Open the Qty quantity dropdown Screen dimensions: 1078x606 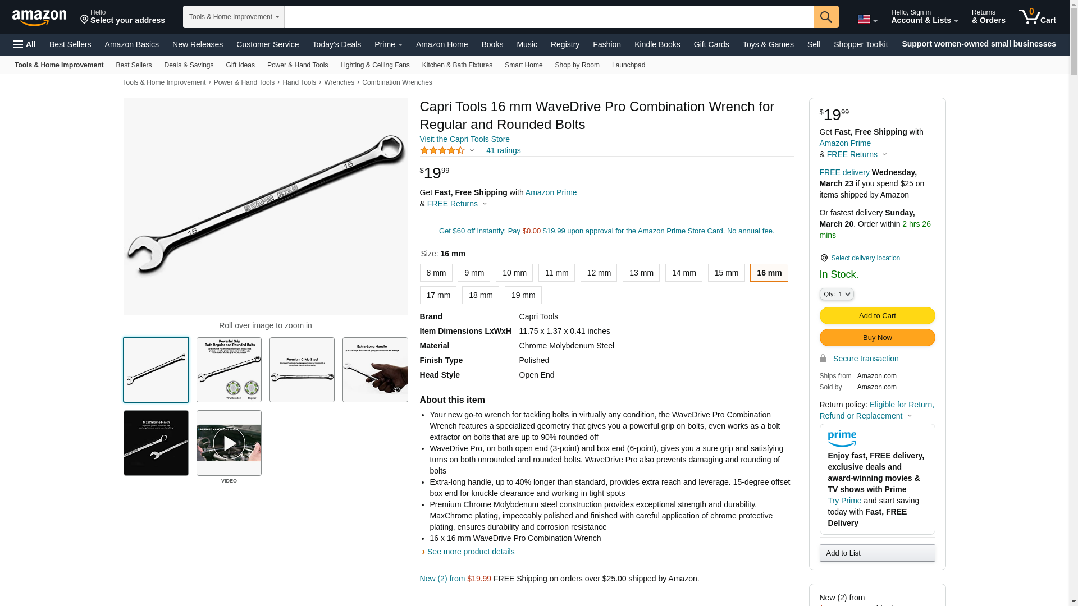(x=837, y=294)
